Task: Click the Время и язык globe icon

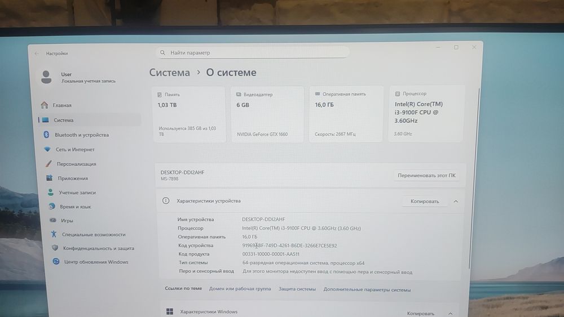Action: (x=52, y=207)
